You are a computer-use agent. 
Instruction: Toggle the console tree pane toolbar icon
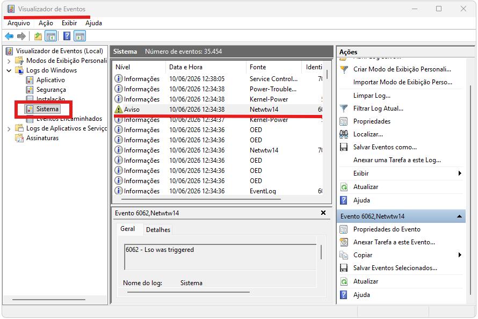pyautogui.click(x=51, y=37)
